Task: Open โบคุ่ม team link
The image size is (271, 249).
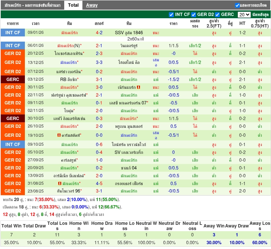Action: coord(69,111)
